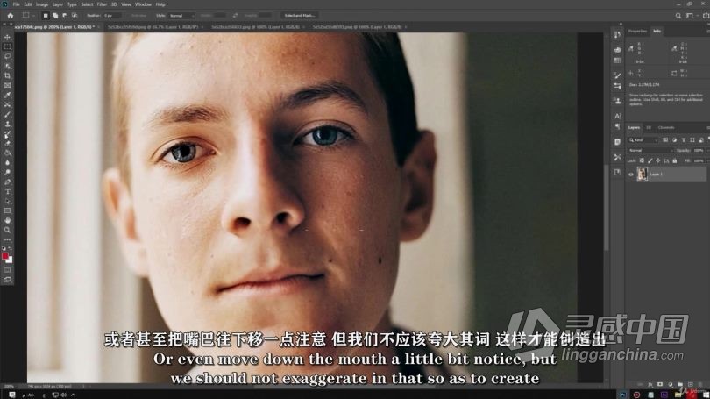Toggle Lock all padlock icon
This screenshot has width=710, height=399.
(x=675, y=160)
